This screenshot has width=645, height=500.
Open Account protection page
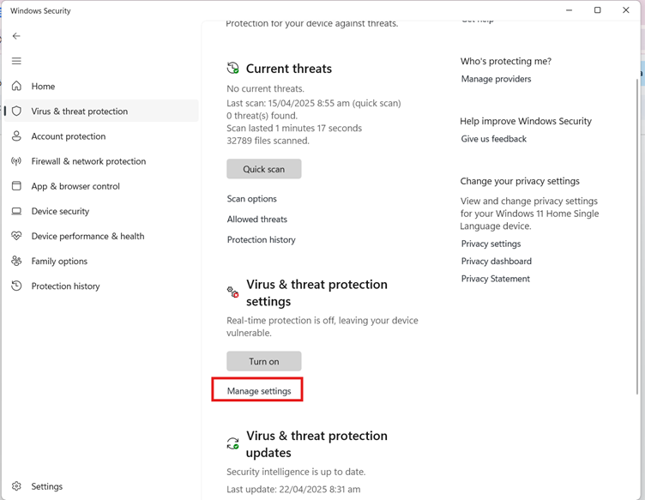[101, 136]
